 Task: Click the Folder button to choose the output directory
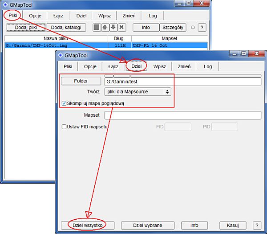[x=81, y=81]
